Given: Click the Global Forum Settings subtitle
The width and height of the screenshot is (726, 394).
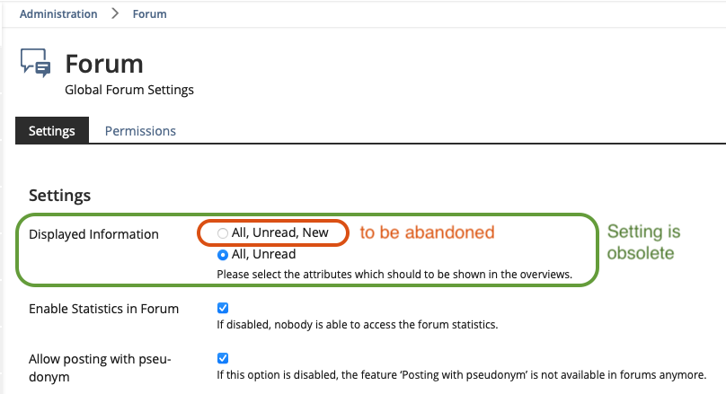Looking at the screenshot, I should click(129, 90).
